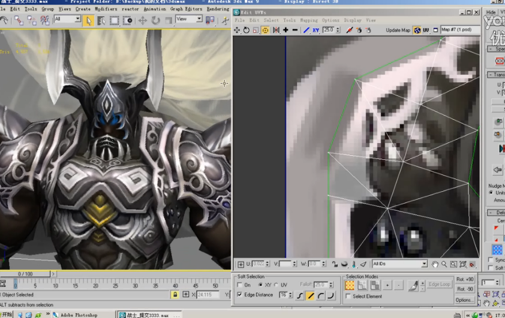Toggle the Show Map globe icon
The width and height of the screenshot is (505, 318).
point(417,30)
